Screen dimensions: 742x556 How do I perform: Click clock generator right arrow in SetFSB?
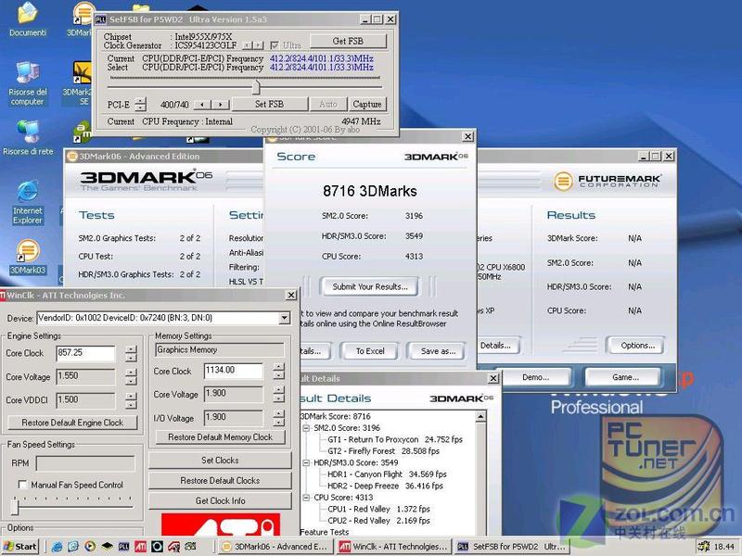point(258,45)
